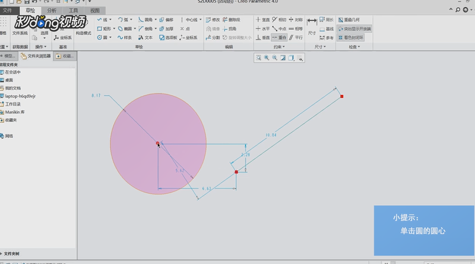Open 桌面 desktop folder entry

point(7,80)
